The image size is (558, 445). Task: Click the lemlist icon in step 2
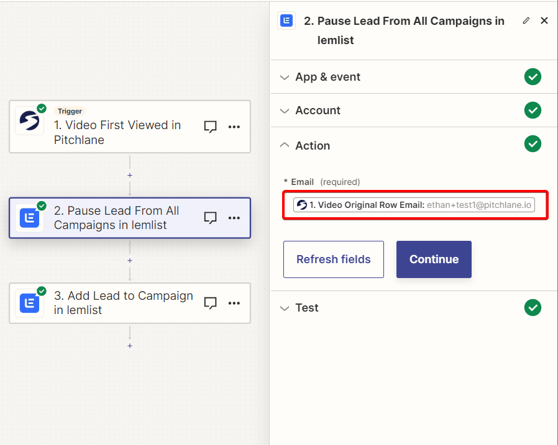30,217
